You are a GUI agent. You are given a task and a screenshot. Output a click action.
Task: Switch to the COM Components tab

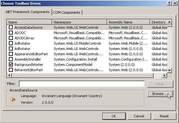point(67,12)
